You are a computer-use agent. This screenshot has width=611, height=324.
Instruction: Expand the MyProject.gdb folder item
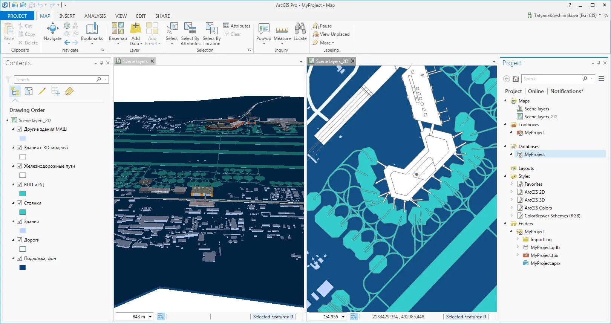click(518, 247)
